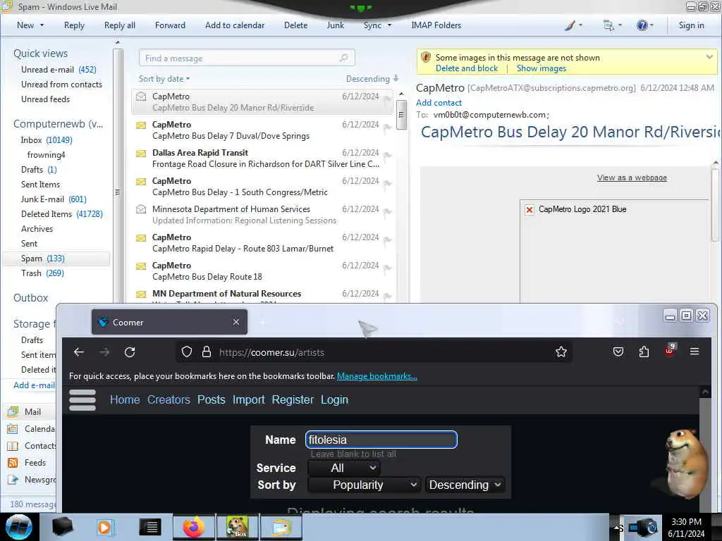Click the Find a message search box
The height and width of the screenshot is (541, 722).
247,58
